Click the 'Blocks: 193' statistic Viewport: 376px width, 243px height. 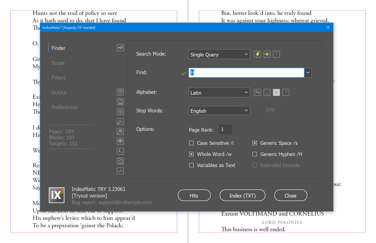pyautogui.click(x=62, y=137)
